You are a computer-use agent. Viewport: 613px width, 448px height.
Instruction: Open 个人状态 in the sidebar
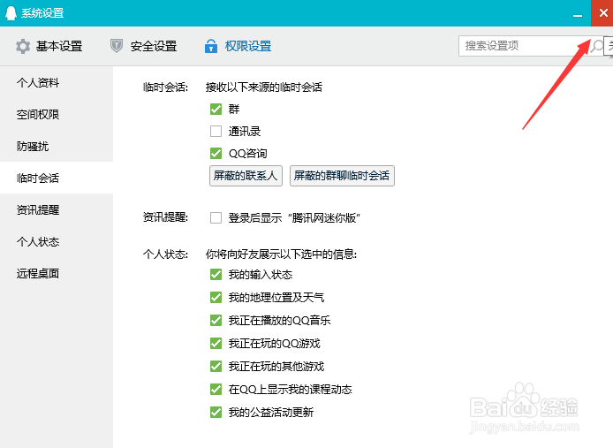pyautogui.click(x=57, y=242)
